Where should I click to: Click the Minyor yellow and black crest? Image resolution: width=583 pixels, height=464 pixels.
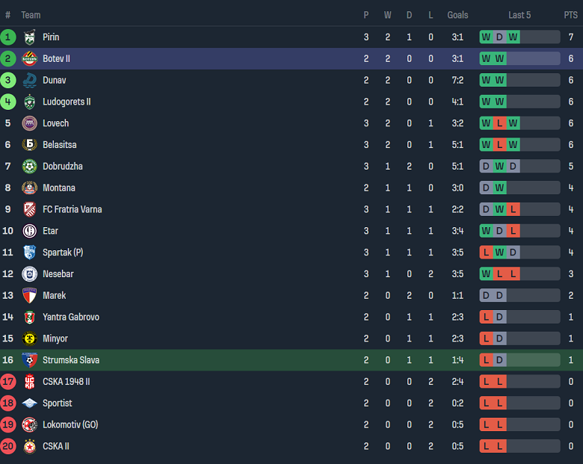pyautogui.click(x=29, y=338)
